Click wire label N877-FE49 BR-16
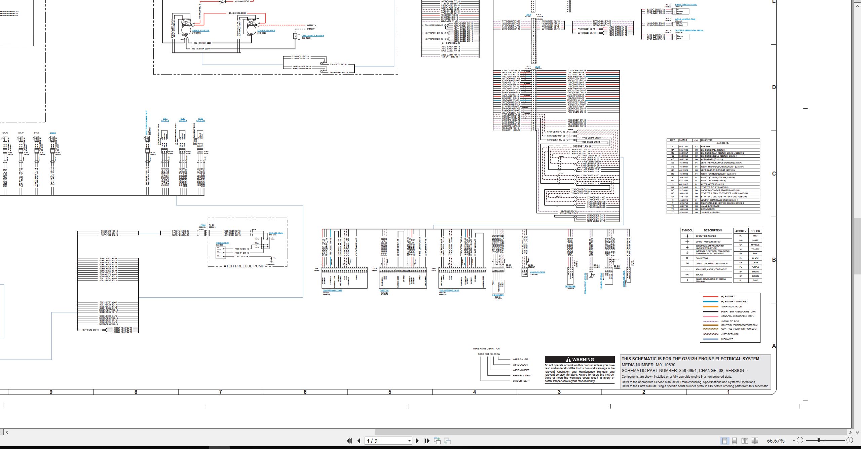Image resolution: width=861 pixels, height=449 pixels. click(90, 330)
